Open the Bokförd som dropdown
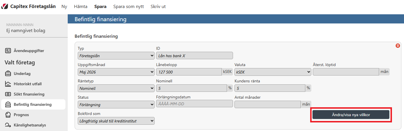The height and width of the screenshot is (131, 404). (116, 121)
